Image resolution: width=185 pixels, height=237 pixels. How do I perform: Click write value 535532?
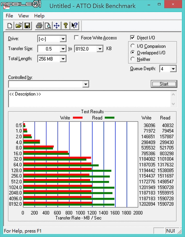[x=148, y=148]
